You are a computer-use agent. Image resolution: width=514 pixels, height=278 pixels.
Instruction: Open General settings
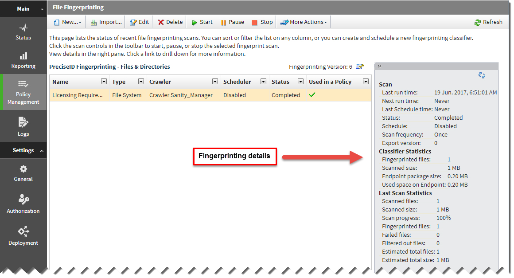(23, 173)
